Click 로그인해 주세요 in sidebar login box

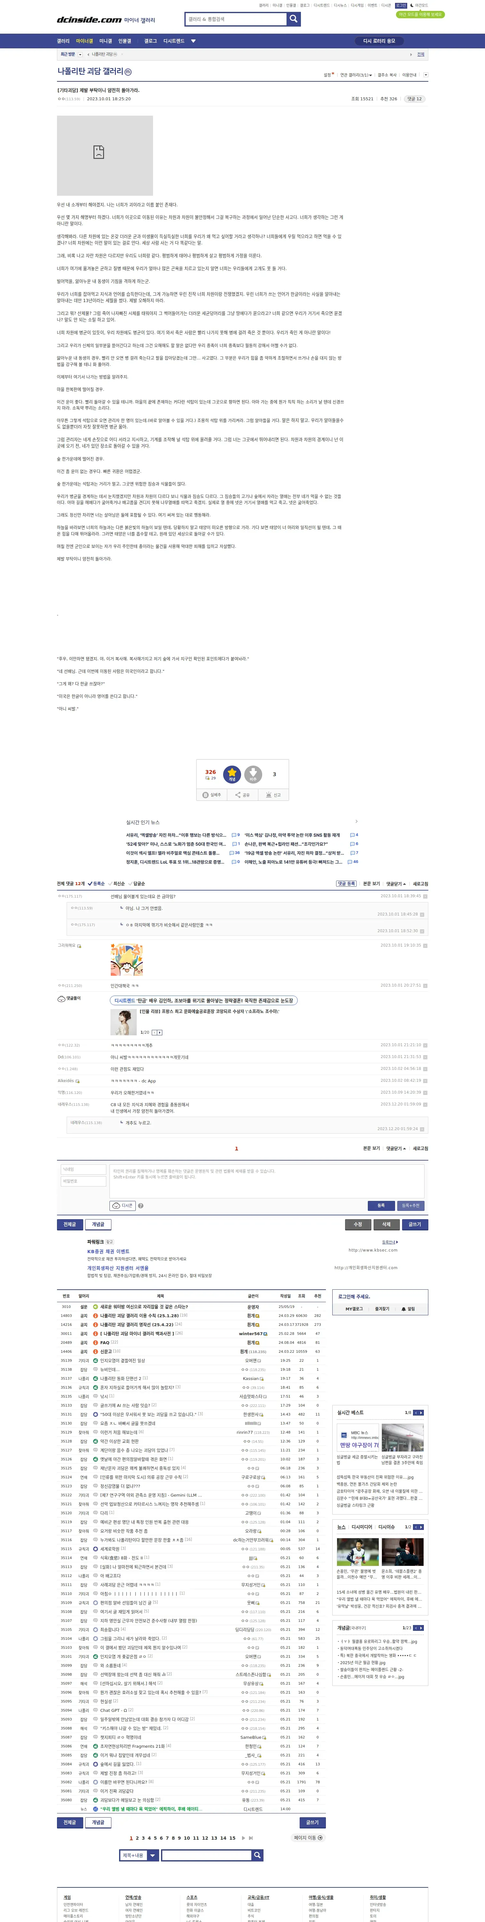354,1297
